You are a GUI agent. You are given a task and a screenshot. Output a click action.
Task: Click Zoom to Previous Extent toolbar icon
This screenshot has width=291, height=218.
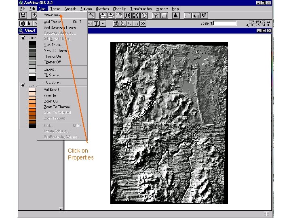[x=144, y=15]
